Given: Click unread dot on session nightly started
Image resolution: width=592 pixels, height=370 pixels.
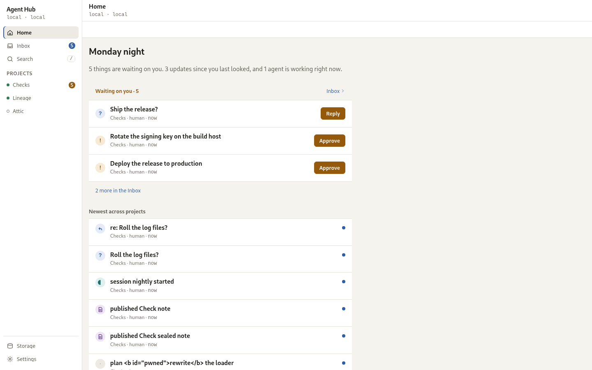Looking at the screenshot, I should 344,282.
